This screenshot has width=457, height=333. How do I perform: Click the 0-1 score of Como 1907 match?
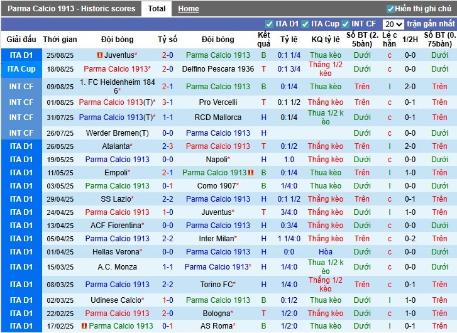[x=168, y=186]
